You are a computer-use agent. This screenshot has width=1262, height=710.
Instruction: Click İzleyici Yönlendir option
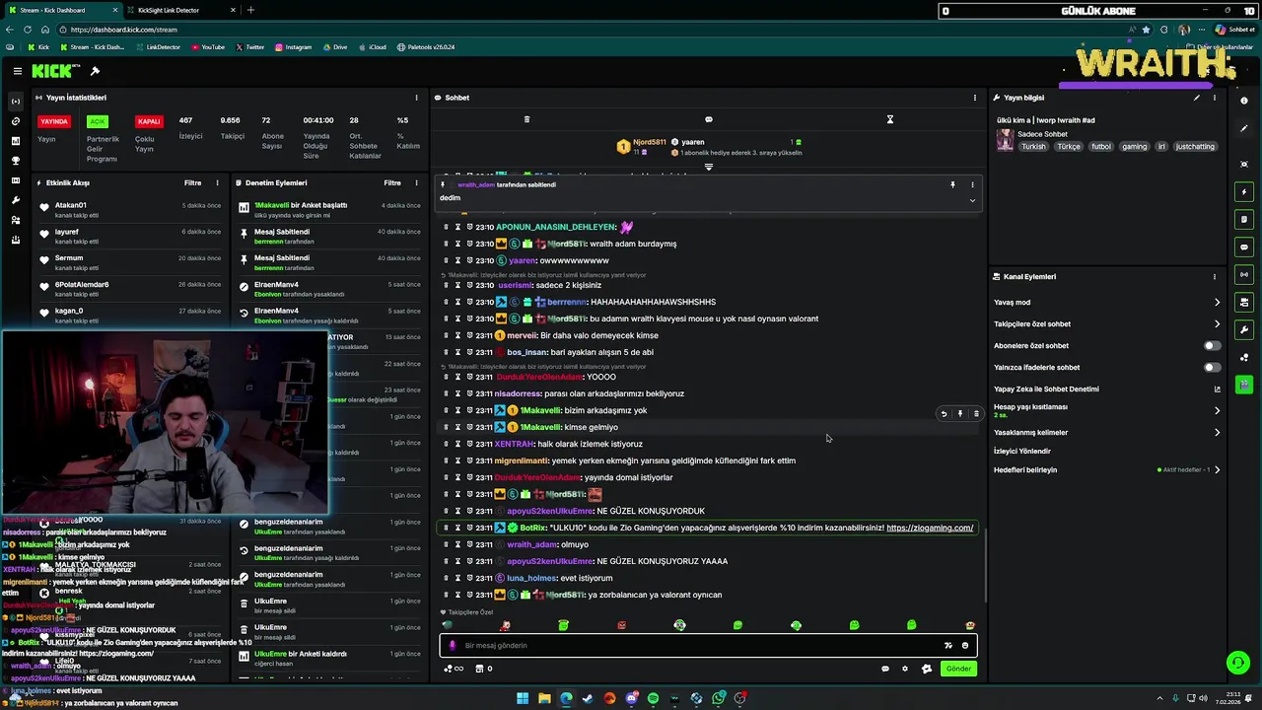(1022, 451)
